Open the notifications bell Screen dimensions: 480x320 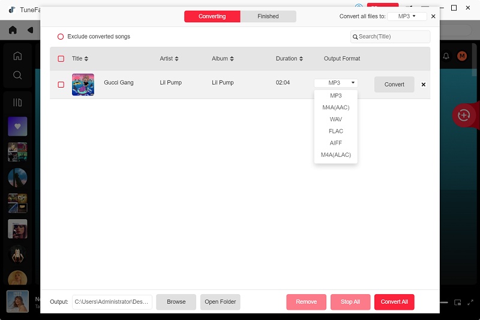(x=446, y=56)
